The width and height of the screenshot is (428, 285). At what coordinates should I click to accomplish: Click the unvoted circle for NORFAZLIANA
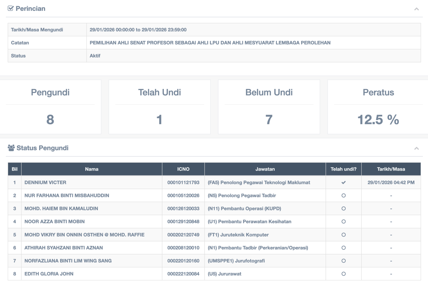point(343,261)
